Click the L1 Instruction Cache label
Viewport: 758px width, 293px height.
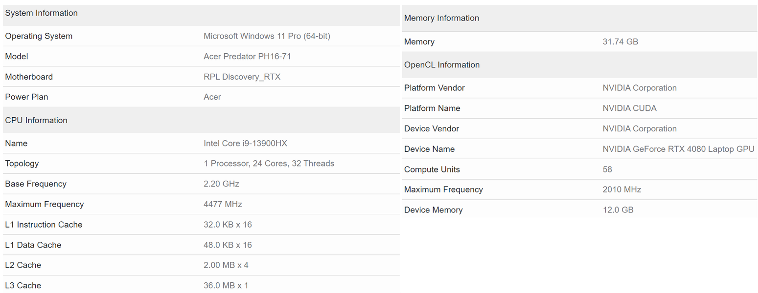[x=44, y=225]
